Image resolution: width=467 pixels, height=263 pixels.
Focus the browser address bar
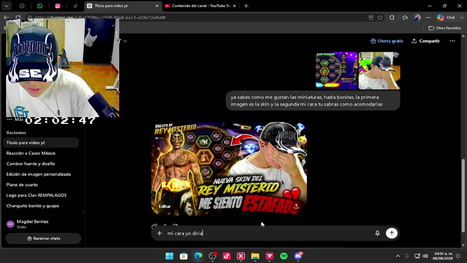coord(197,18)
